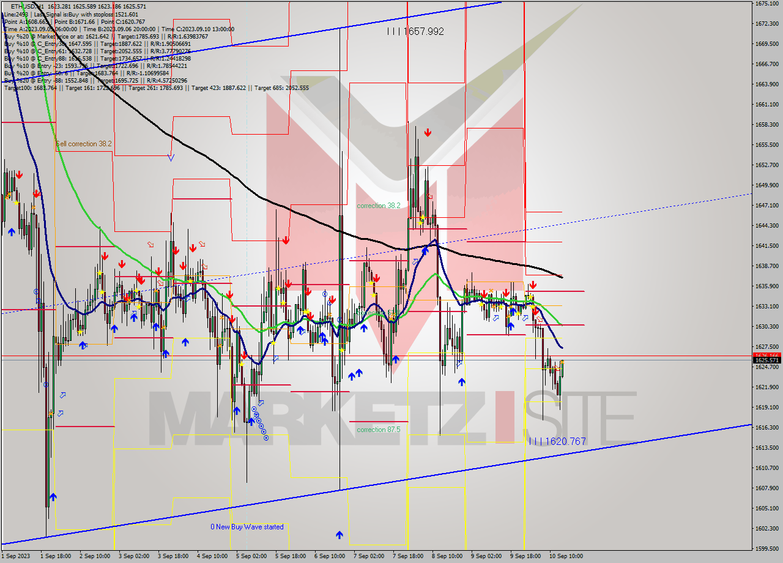Click the 1644.30 price axis label

pyautogui.click(x=766, y=226)
